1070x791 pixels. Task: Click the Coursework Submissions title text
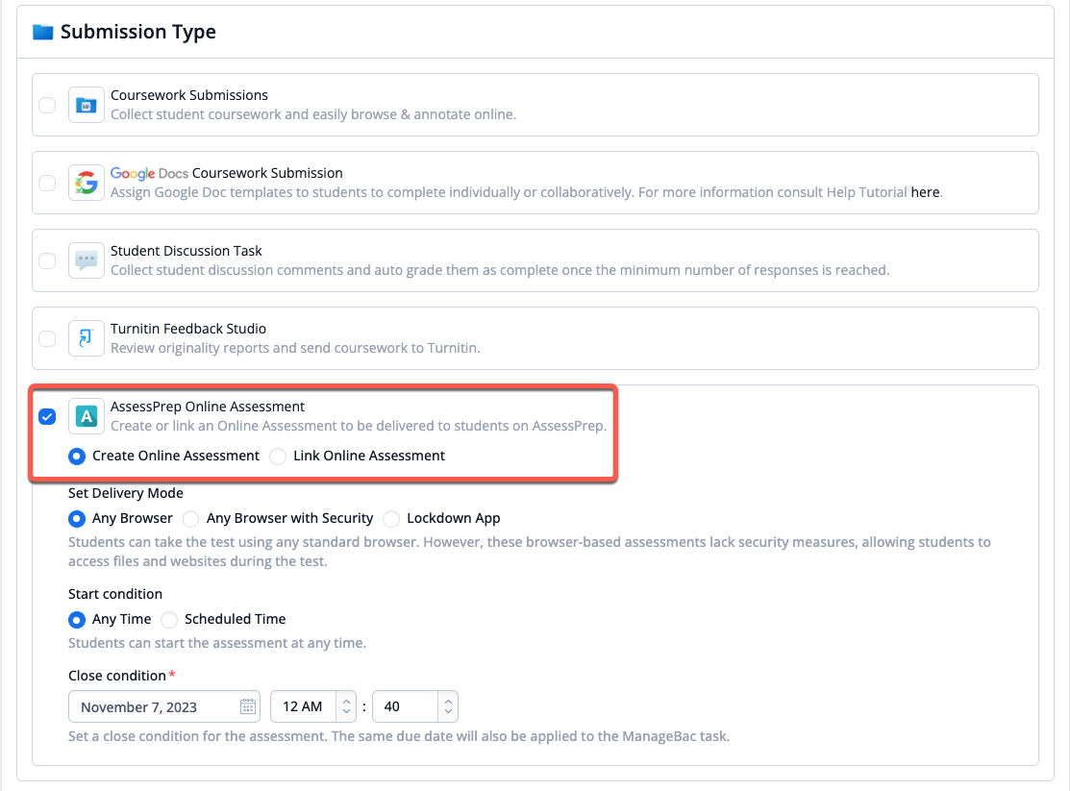(x=189, y=95)
